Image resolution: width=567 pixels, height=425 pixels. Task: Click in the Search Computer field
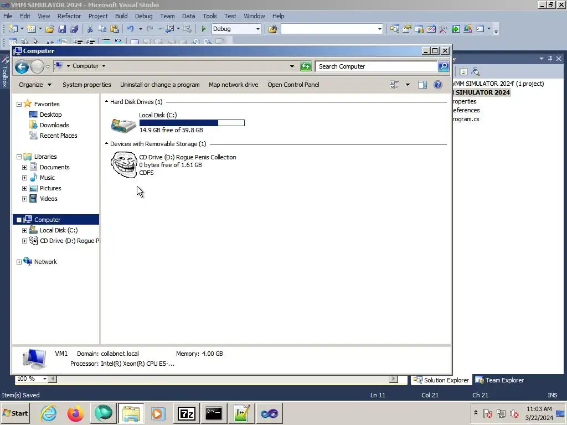point(376,66)
